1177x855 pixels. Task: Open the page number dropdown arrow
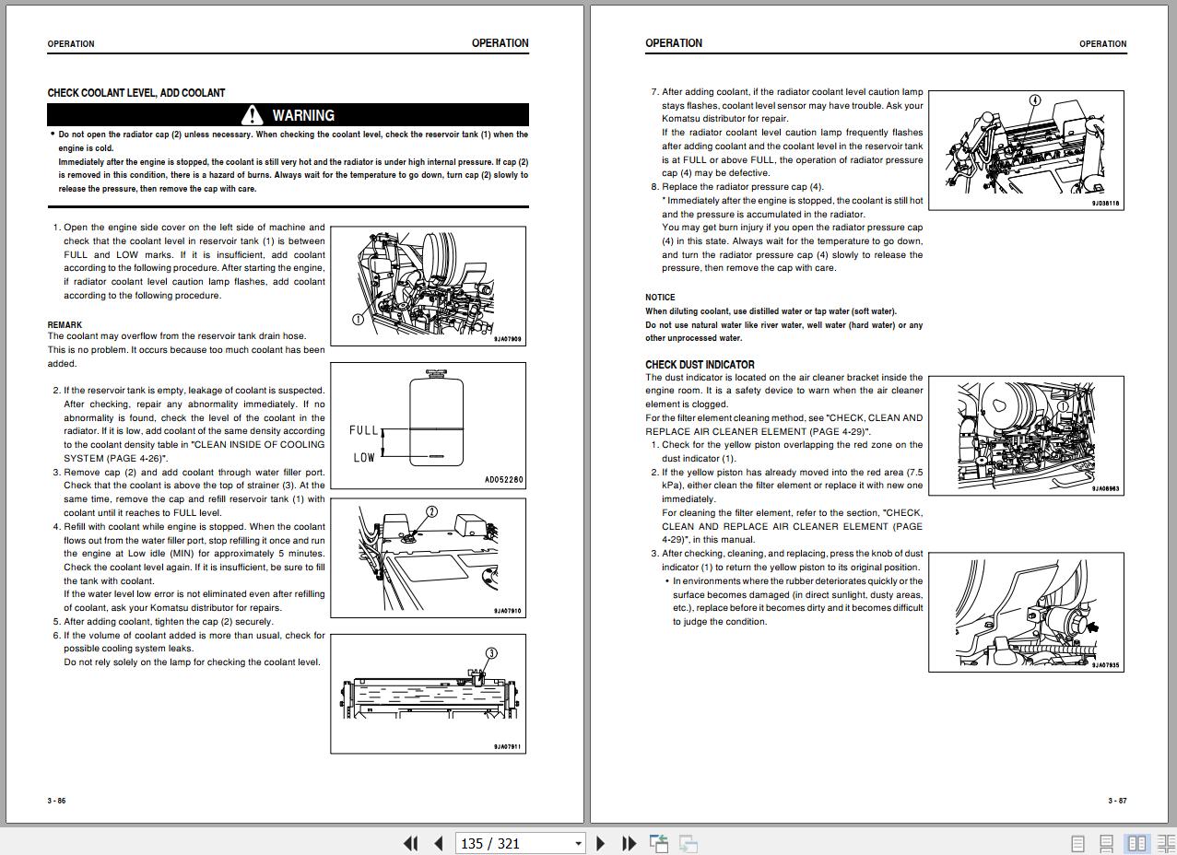click(x=578, y=843)
